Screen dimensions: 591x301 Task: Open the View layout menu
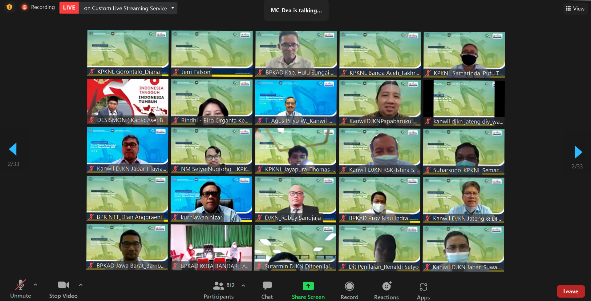[x=575, y=9]
